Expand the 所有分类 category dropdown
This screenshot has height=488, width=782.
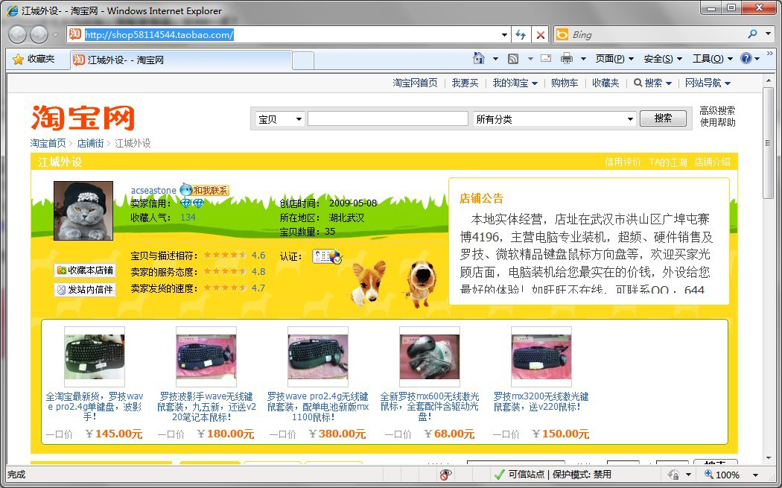coord(554,118)
